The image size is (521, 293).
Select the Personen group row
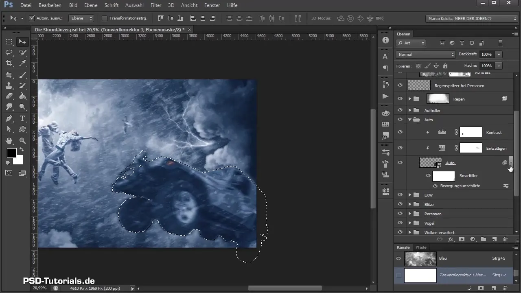tap(453, 214)
